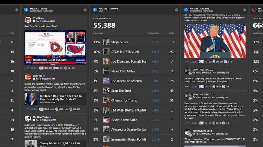The height and width of the screenshot is (147, 263).
Task: Open settings gear of Politics - Groups Today column
Action: coord(176,10)
